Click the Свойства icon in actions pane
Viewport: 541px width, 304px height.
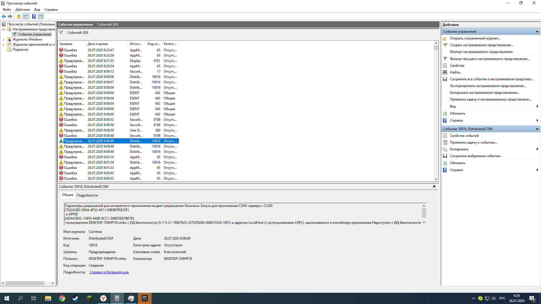445,66
